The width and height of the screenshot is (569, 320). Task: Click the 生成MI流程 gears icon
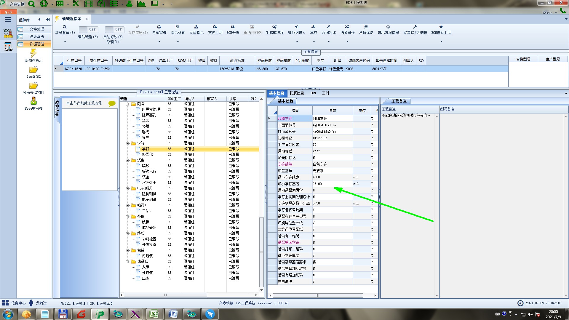click(274, 27)
